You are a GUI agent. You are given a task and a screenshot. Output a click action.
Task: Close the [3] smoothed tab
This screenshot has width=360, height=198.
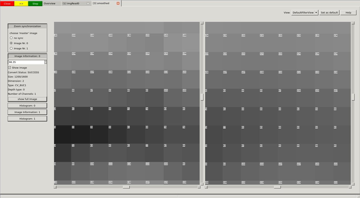[x=118, y=3]
